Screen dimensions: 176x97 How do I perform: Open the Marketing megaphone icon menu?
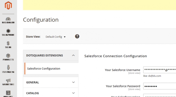[8, 82]
